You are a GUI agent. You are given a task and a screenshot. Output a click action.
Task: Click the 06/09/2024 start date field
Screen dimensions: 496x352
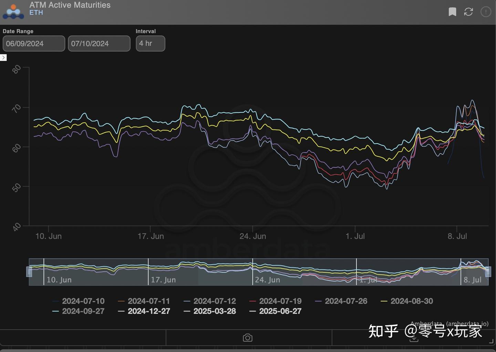point(33,43)
